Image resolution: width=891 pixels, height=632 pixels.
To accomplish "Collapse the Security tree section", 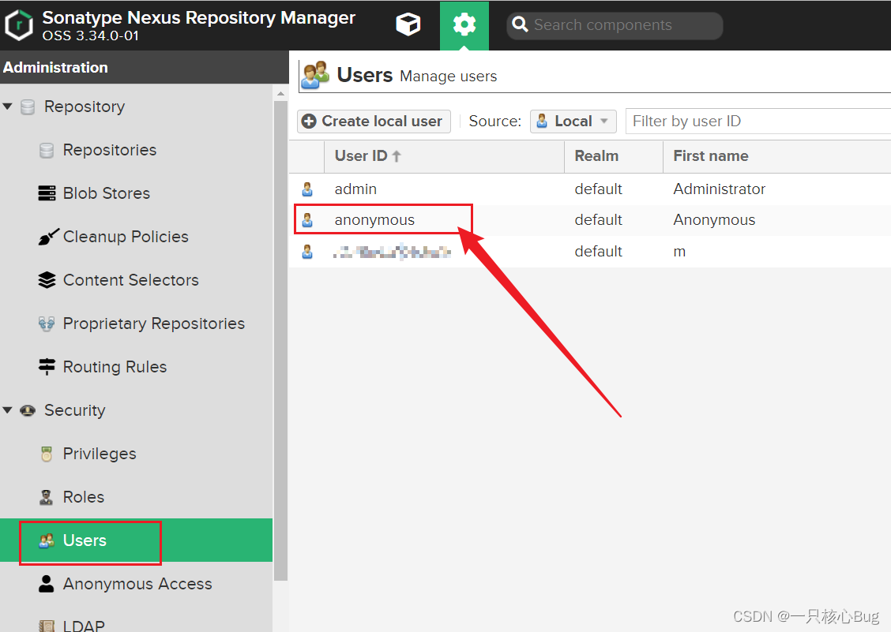I will [7, 410].
